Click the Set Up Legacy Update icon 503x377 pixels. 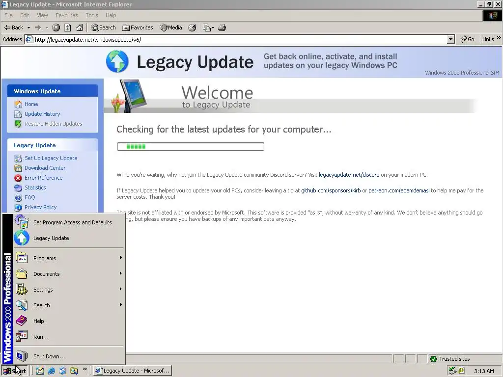pyautogui.click(x=18, y=159)
